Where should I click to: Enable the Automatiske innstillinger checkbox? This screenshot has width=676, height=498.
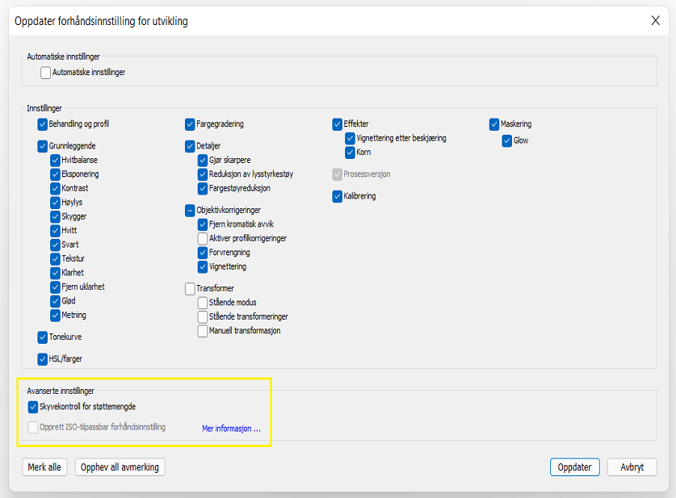tap(46, 73)
